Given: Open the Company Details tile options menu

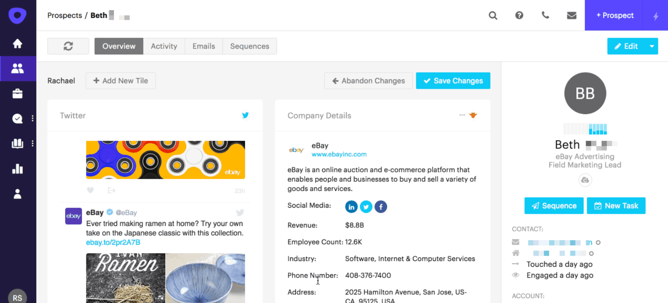Looking at the screenshot, I should click(x=462, y=115).
